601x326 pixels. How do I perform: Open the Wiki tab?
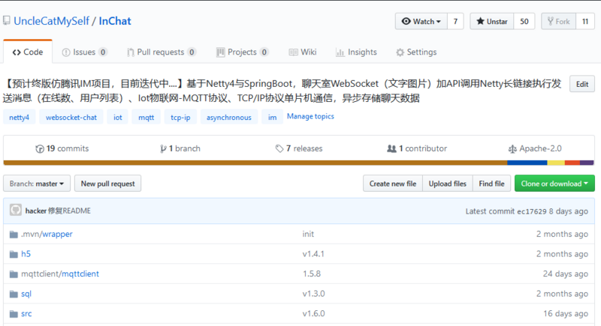303,52
